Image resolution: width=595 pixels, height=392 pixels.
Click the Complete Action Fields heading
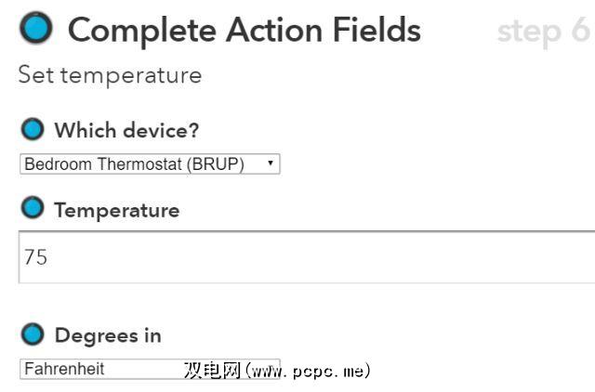(x=244, y=31)
